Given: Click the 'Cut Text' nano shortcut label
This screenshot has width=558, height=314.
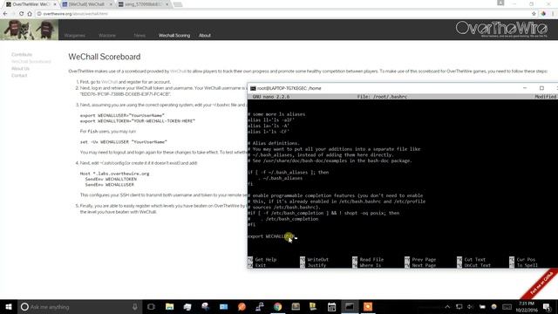Looking at the screenshot, I should tap(474, 260).
